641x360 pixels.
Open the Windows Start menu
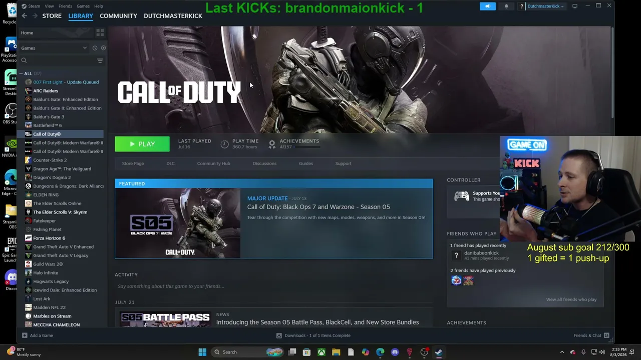click(202, 352)
